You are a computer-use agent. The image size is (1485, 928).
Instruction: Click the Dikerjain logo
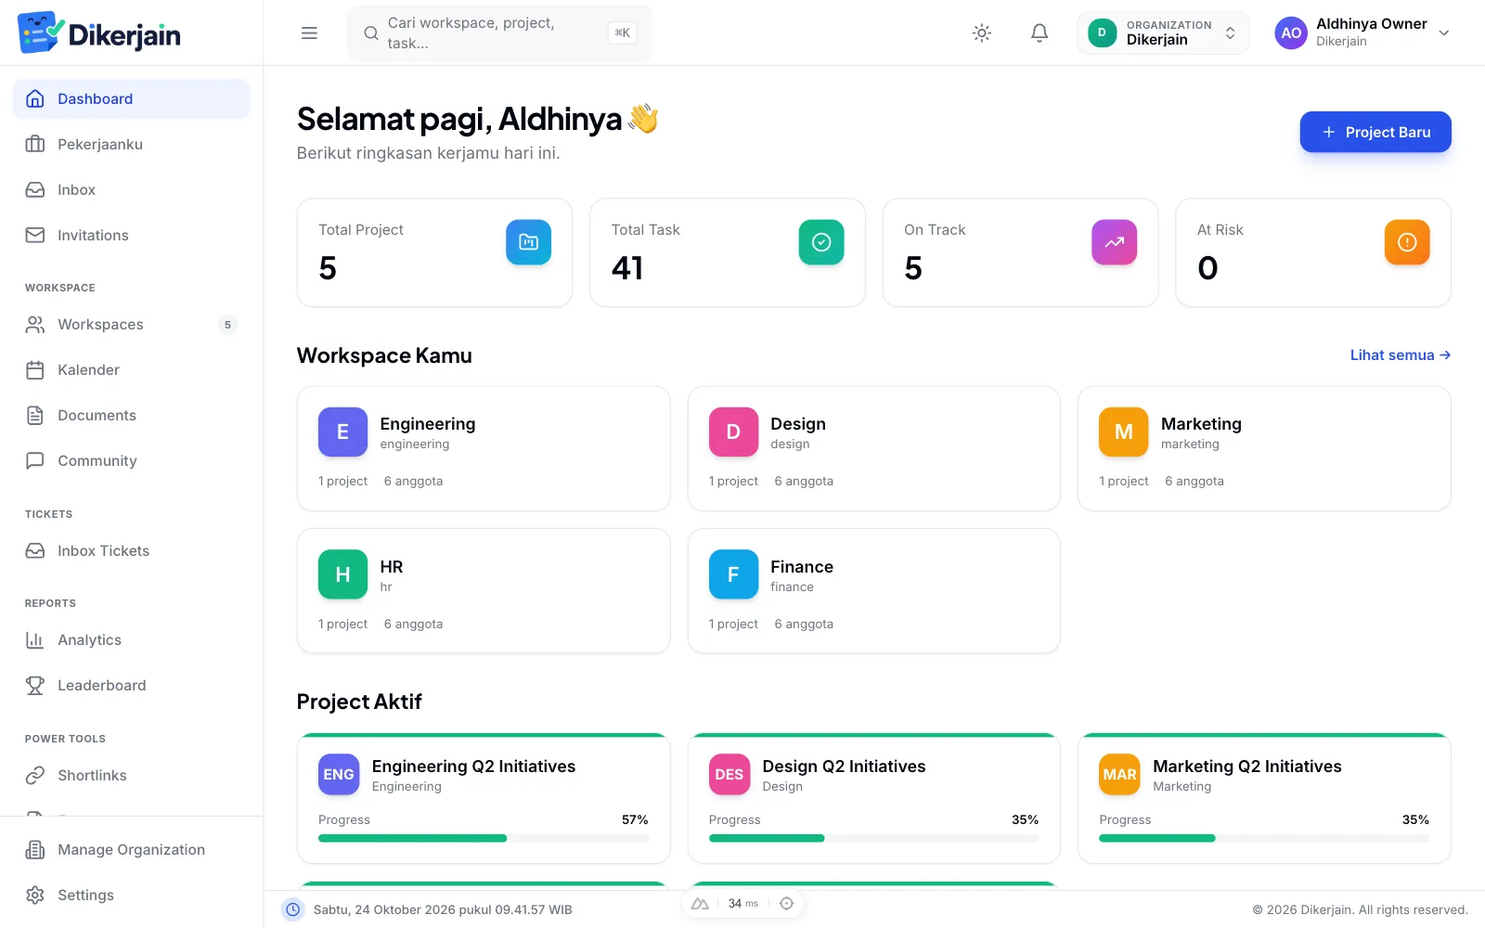coord(99,33)
